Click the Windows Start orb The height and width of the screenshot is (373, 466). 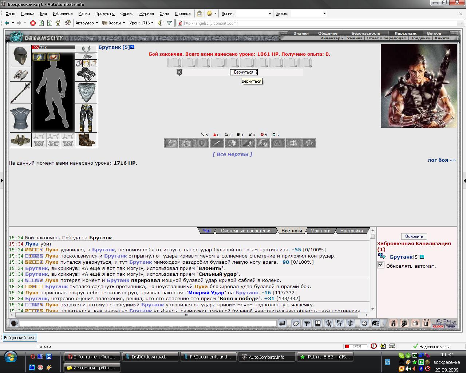point(10,357)
